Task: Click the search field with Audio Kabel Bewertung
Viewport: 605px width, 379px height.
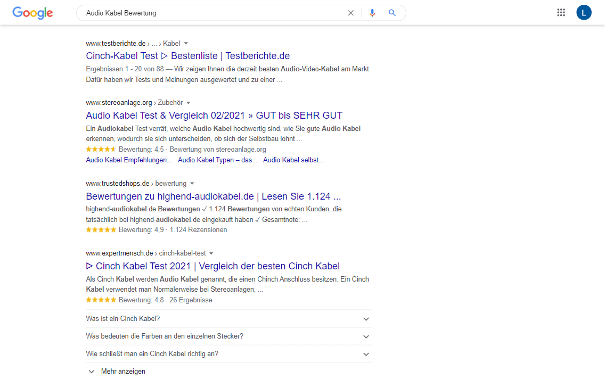Action: tap(213, 13)
